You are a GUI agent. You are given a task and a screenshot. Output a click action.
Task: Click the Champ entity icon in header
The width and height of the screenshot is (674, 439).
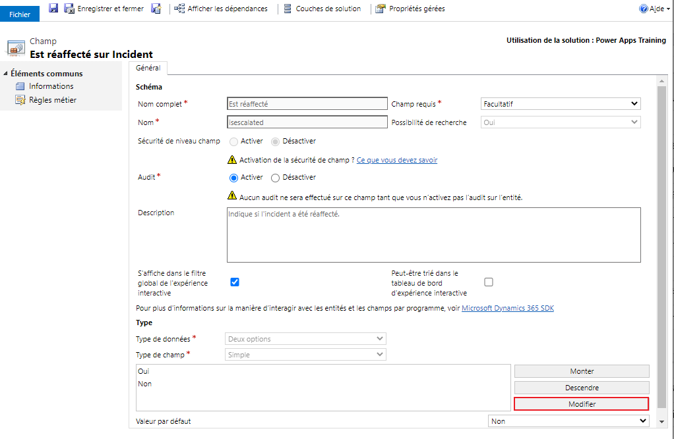tap(15, 48)
